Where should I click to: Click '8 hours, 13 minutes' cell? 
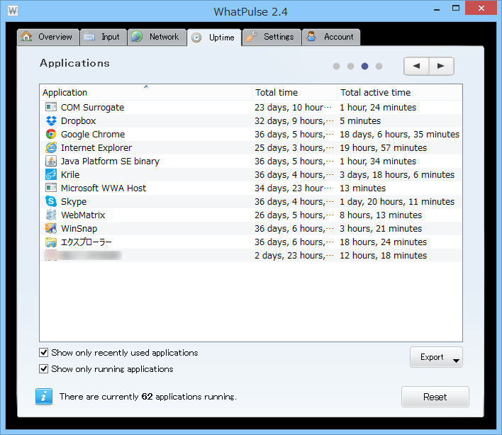(381, 215)
